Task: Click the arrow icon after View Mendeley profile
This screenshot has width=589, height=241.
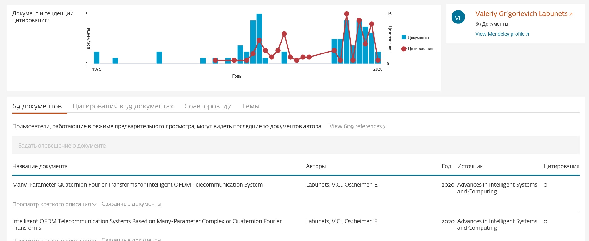Action: [527, 34]
